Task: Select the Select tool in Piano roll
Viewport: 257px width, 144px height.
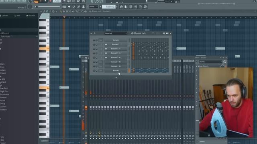Action: (x=80, y=12)
